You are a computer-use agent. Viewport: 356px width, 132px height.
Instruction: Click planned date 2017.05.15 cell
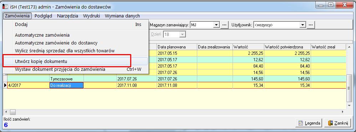point(177,53)
